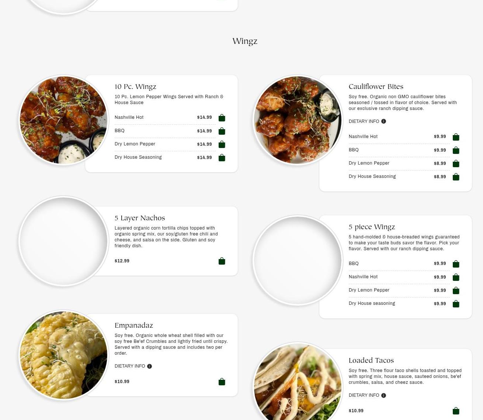Image resolution: width=483 pixels, height=420 pixels.
Task: Add Dry House Seasoning 10 Pc. Wingz to bag
Action: point(222,158)
